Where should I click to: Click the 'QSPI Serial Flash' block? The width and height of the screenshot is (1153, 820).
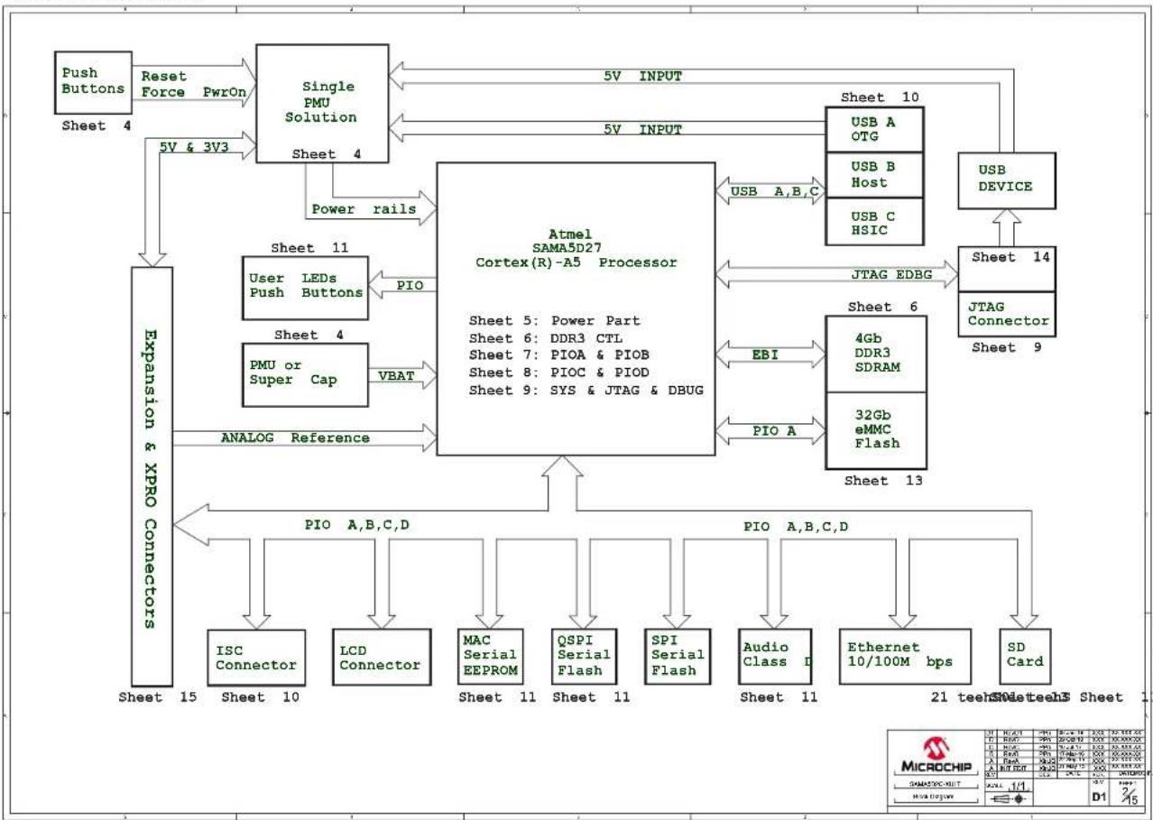tap(586, 657)
